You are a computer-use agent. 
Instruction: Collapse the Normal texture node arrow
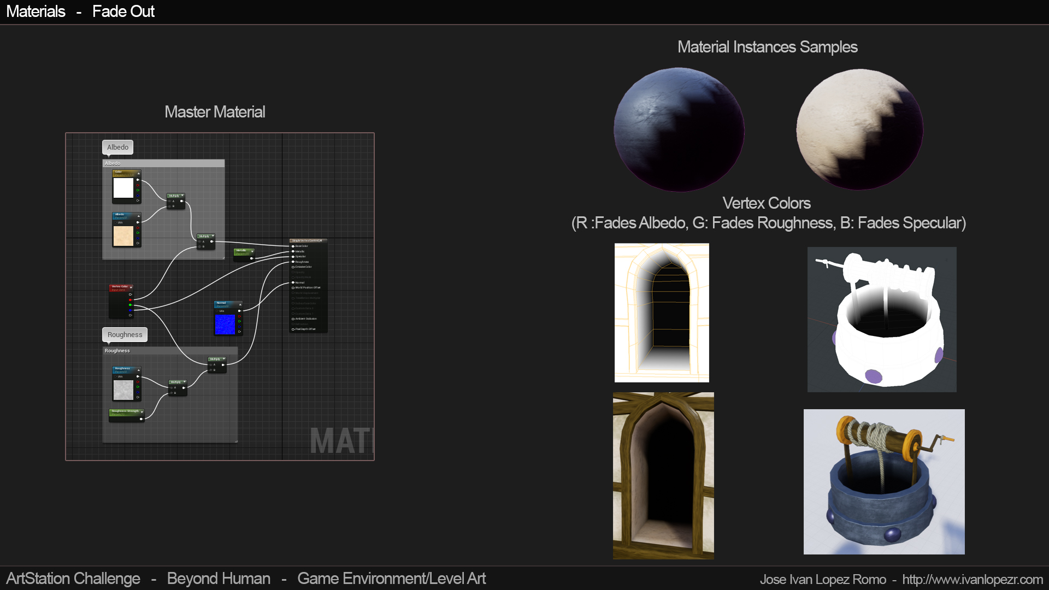tap(240, 304)
